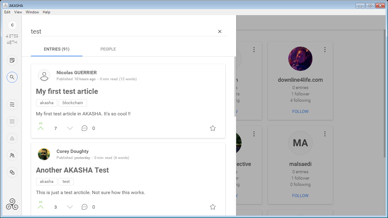Select the search magnifier icon in sidebar
This screenshot has height=218, width=388.
point(12,77)
